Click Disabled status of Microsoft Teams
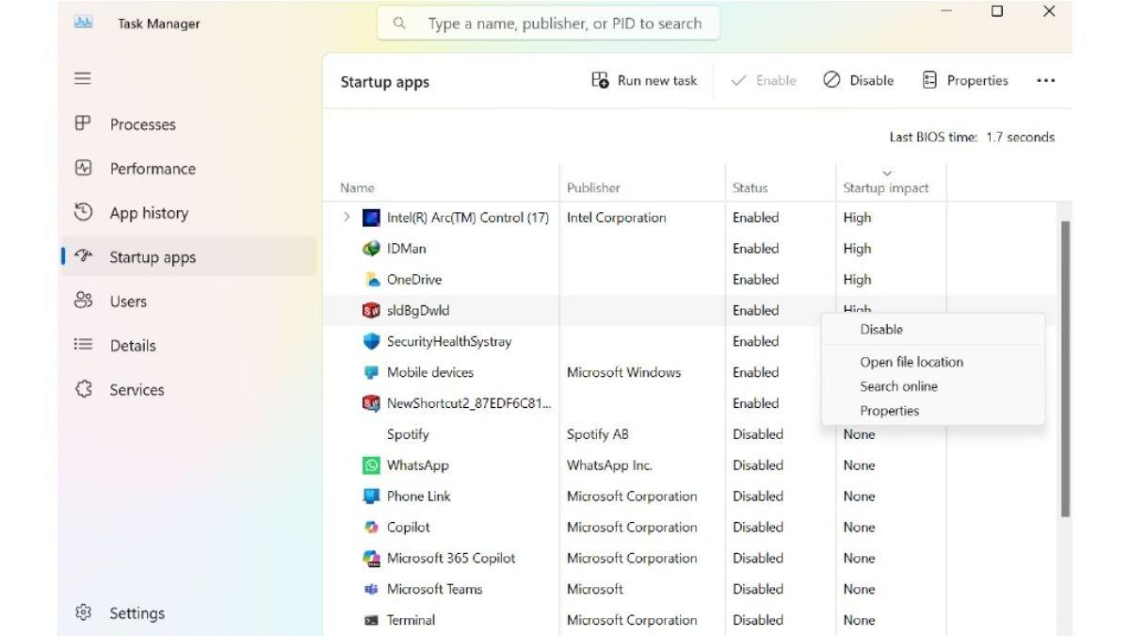The width and height of the screenshot is (1130, 636). [758, 589]
